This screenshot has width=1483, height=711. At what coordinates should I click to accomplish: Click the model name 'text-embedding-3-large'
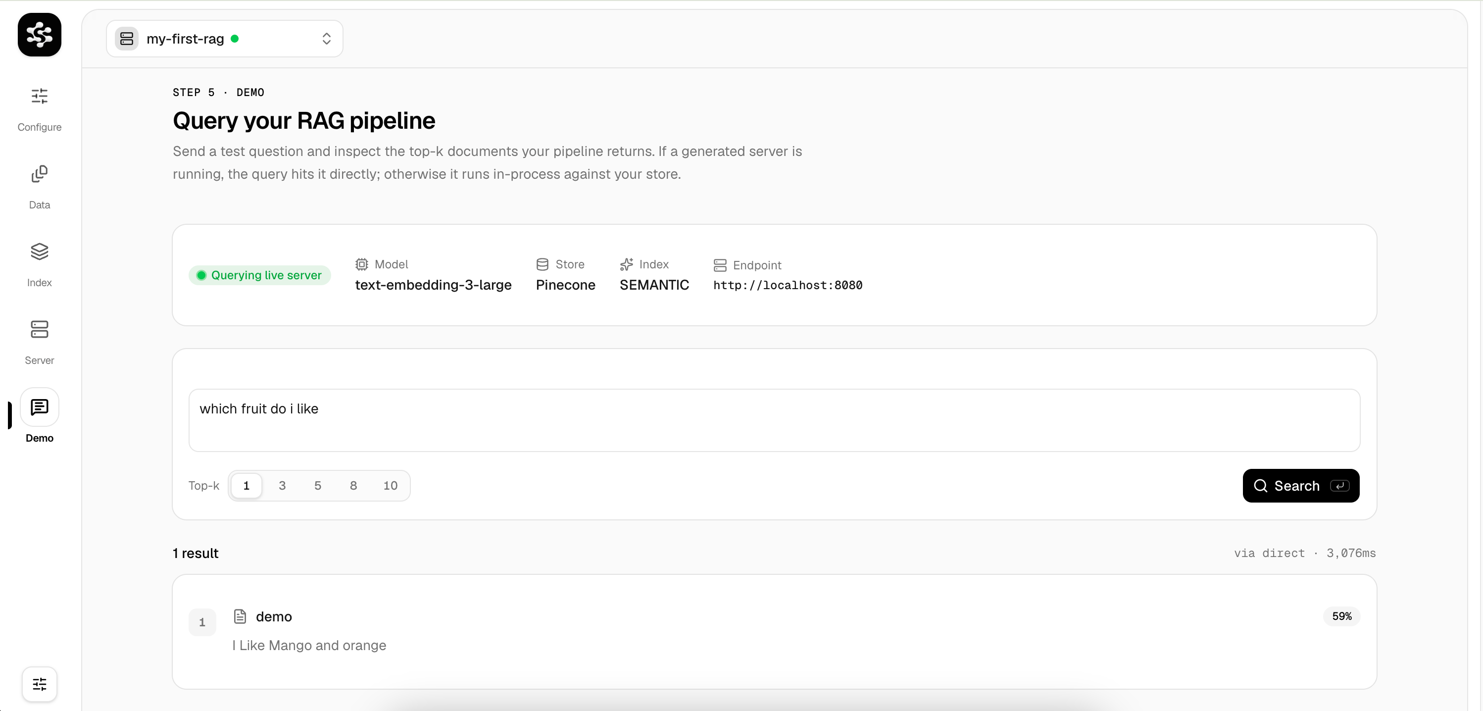433,285
